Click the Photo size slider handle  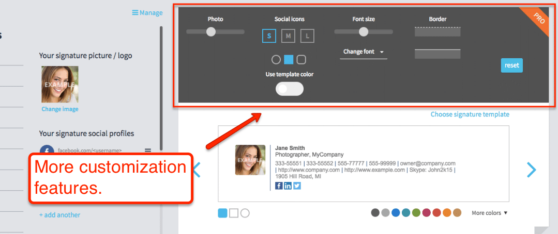click(210, 32)
